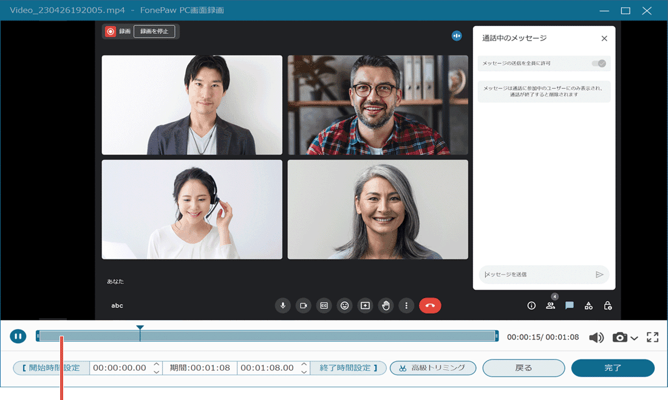Click the 開始時間設定 button
This screenshot has height=400, width=668.
(x=52, y=368)
